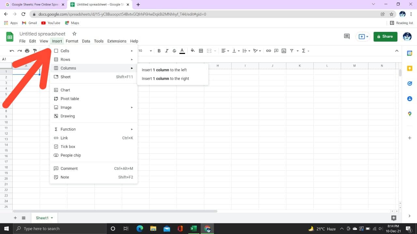The image size is (417, 234).
Task: Open the Sheet1 tab dropdown arrow
Action: 52,218
